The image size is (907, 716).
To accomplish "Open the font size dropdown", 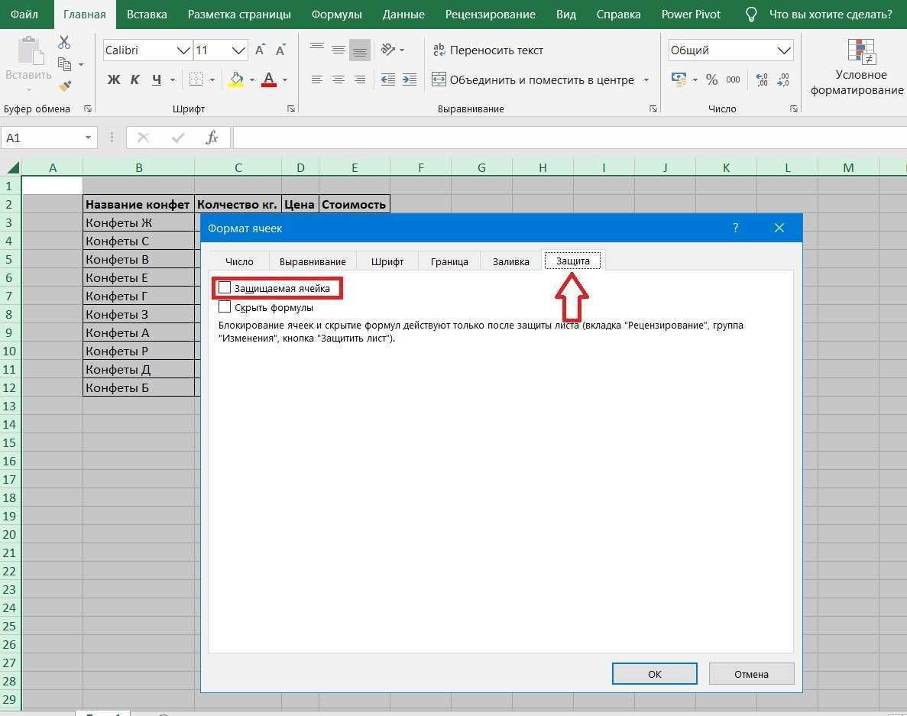I will [x=238, y=50].
